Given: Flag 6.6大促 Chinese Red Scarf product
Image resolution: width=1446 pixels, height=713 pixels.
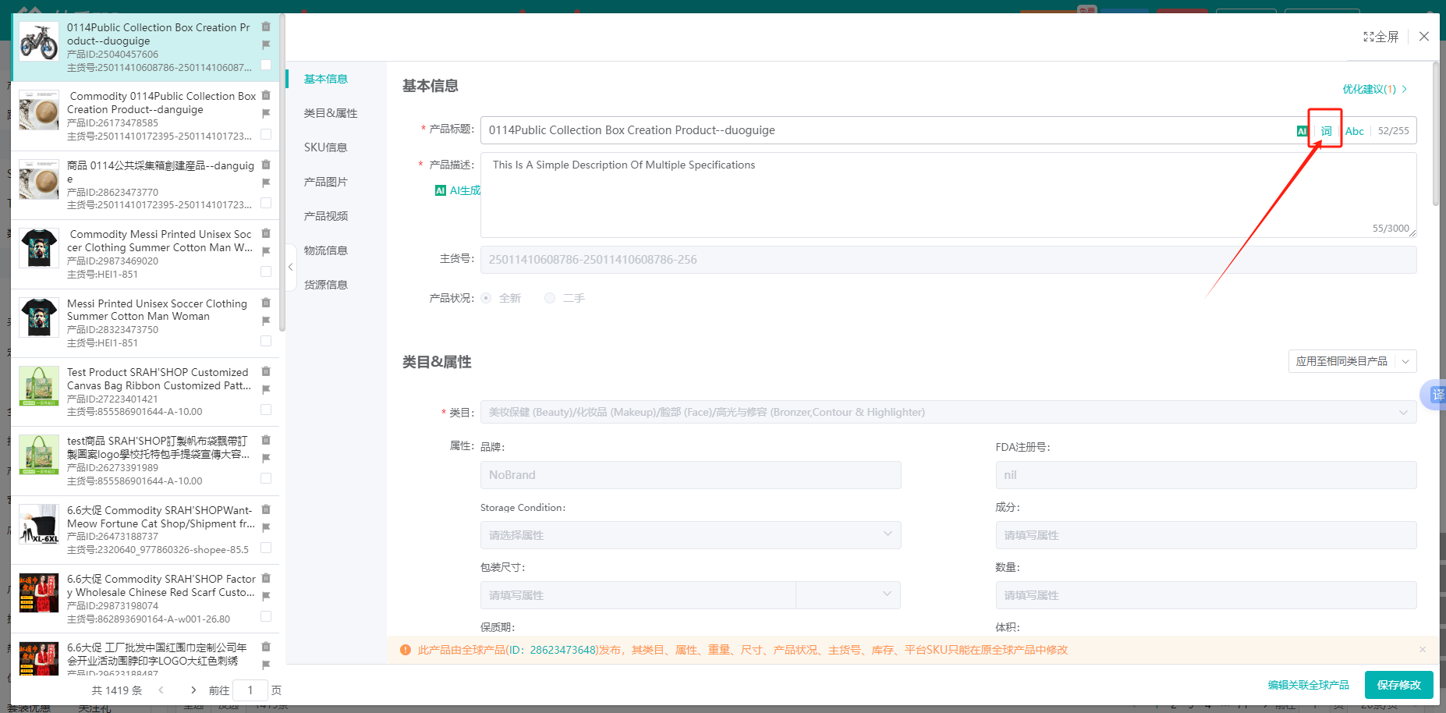Looking at the screenshot, I should tap(266, 596).
